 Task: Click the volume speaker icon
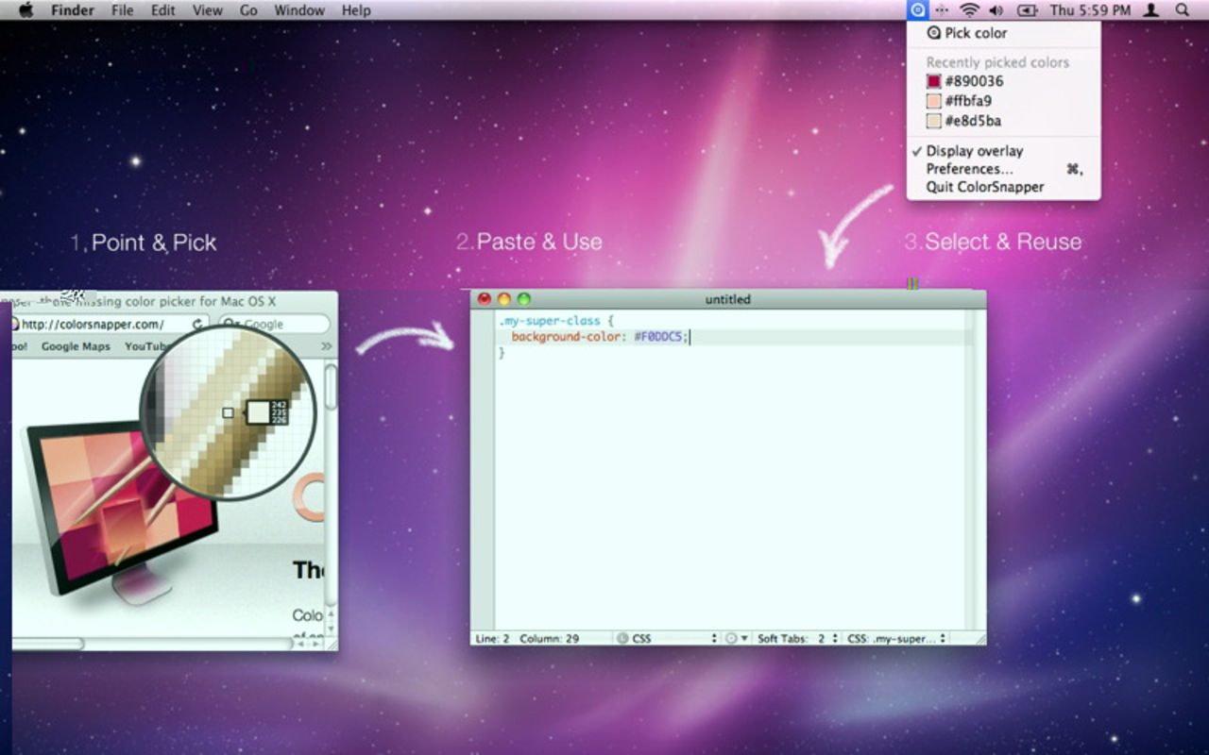point(996,10)
